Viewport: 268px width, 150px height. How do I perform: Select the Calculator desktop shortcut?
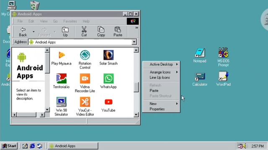click(x=200, y=77)
